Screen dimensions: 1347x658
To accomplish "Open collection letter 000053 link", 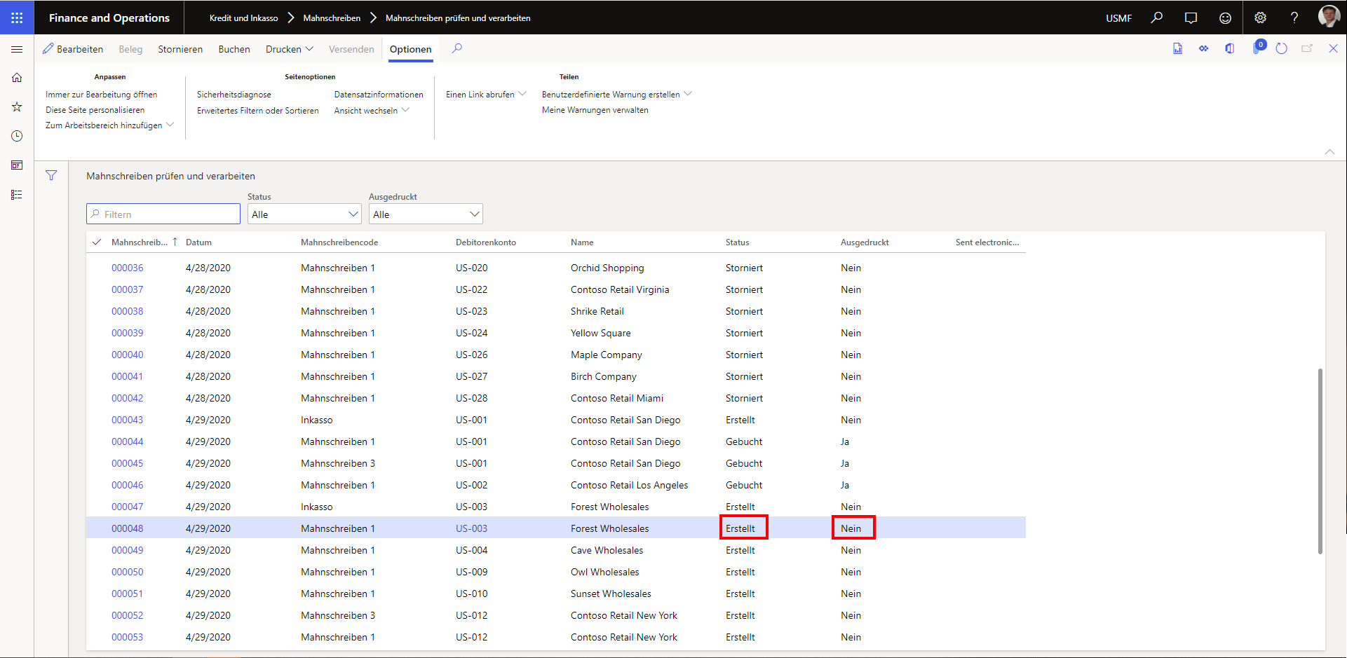I will pos(127,637).
